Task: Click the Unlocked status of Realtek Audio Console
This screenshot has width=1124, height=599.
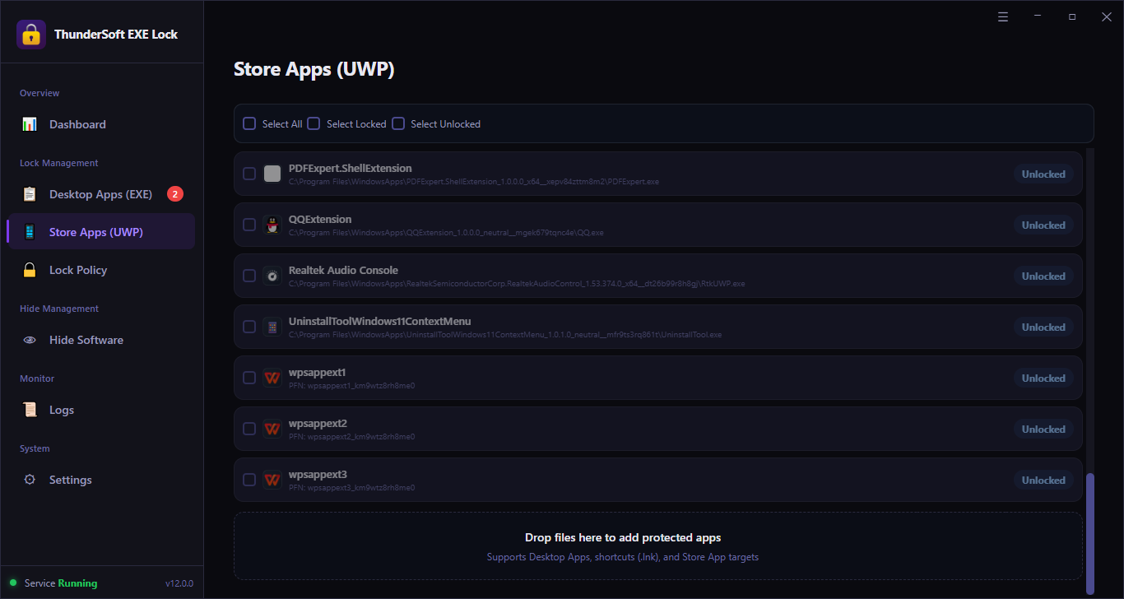Action: pos(1043,276)
